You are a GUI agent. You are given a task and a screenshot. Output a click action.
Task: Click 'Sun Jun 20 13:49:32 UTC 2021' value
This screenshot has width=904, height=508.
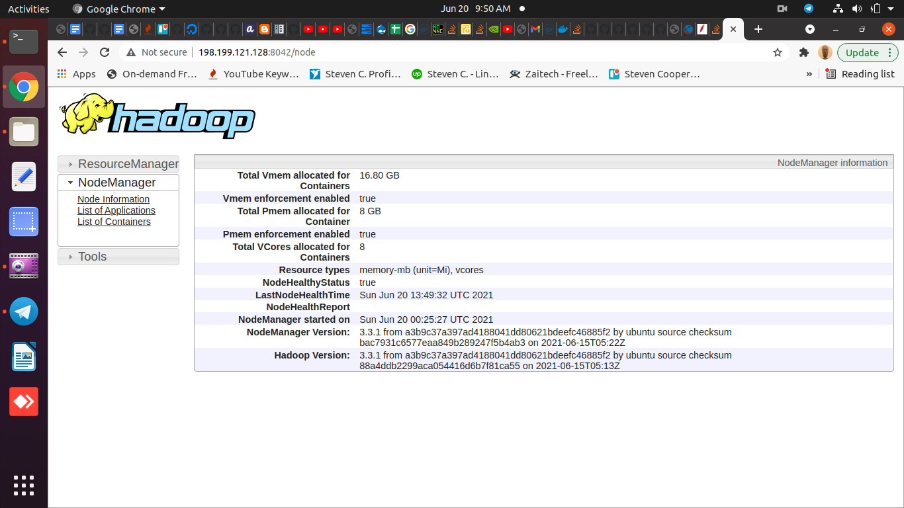[426, 295]
